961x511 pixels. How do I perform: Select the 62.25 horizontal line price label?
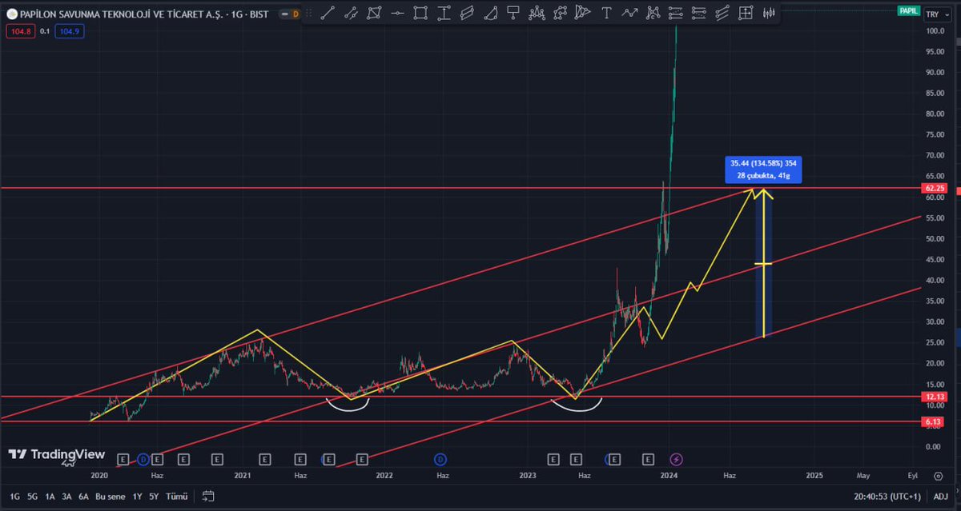[935, 189]
